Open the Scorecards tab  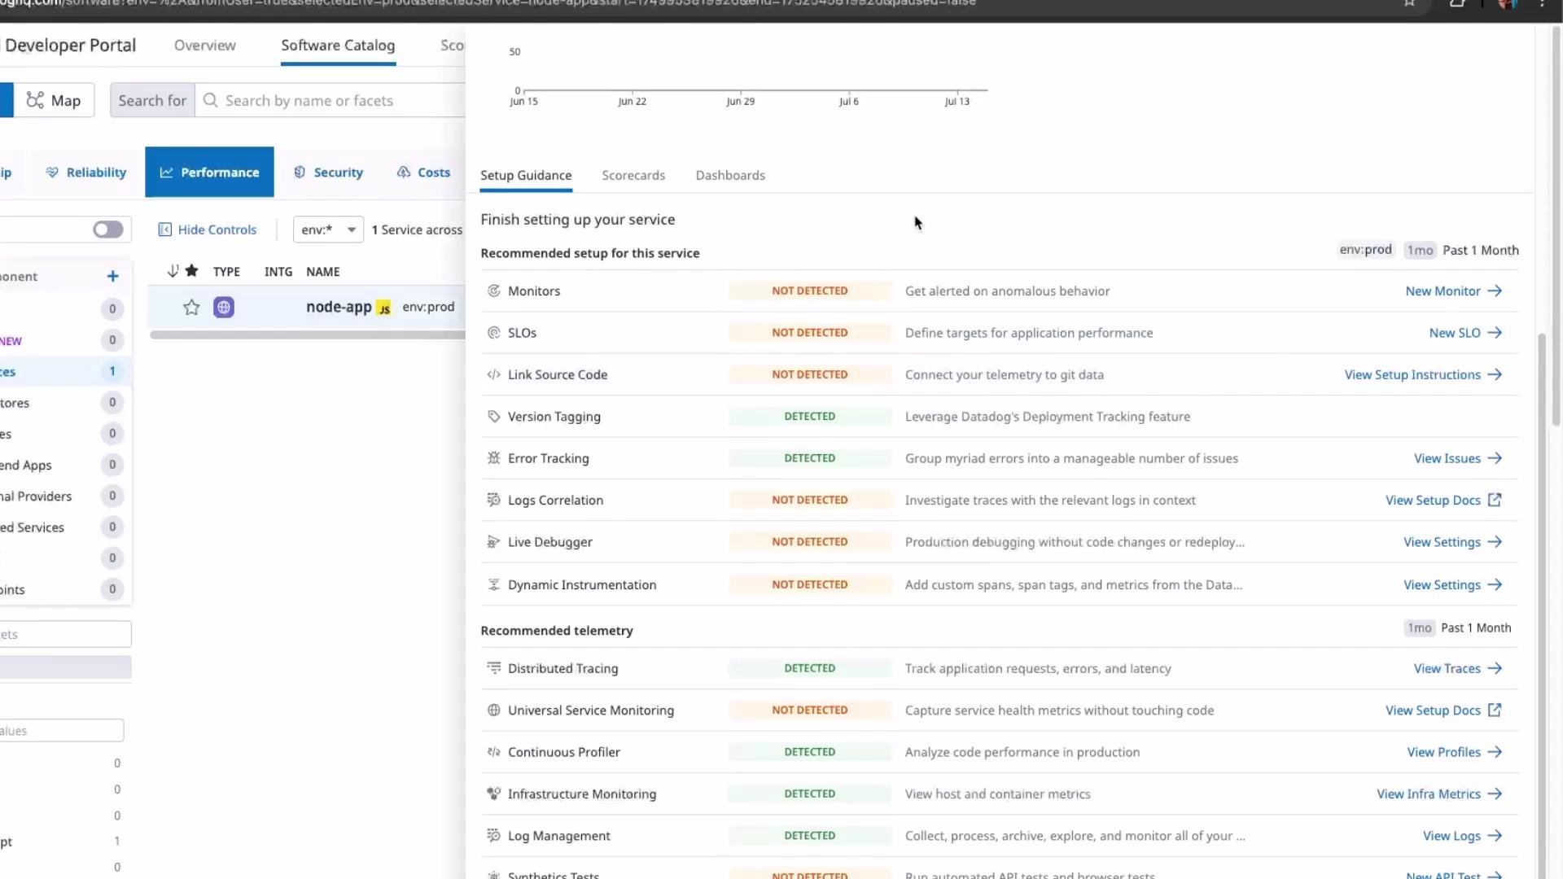click(633, 175)
